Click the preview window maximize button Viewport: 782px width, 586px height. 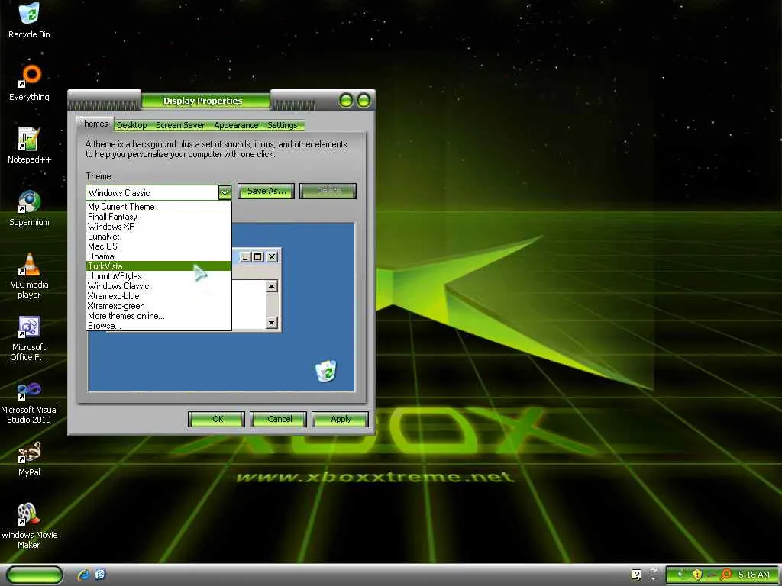[x=258, y=256]
